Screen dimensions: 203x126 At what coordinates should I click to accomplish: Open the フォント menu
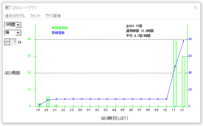coord(35,16)
